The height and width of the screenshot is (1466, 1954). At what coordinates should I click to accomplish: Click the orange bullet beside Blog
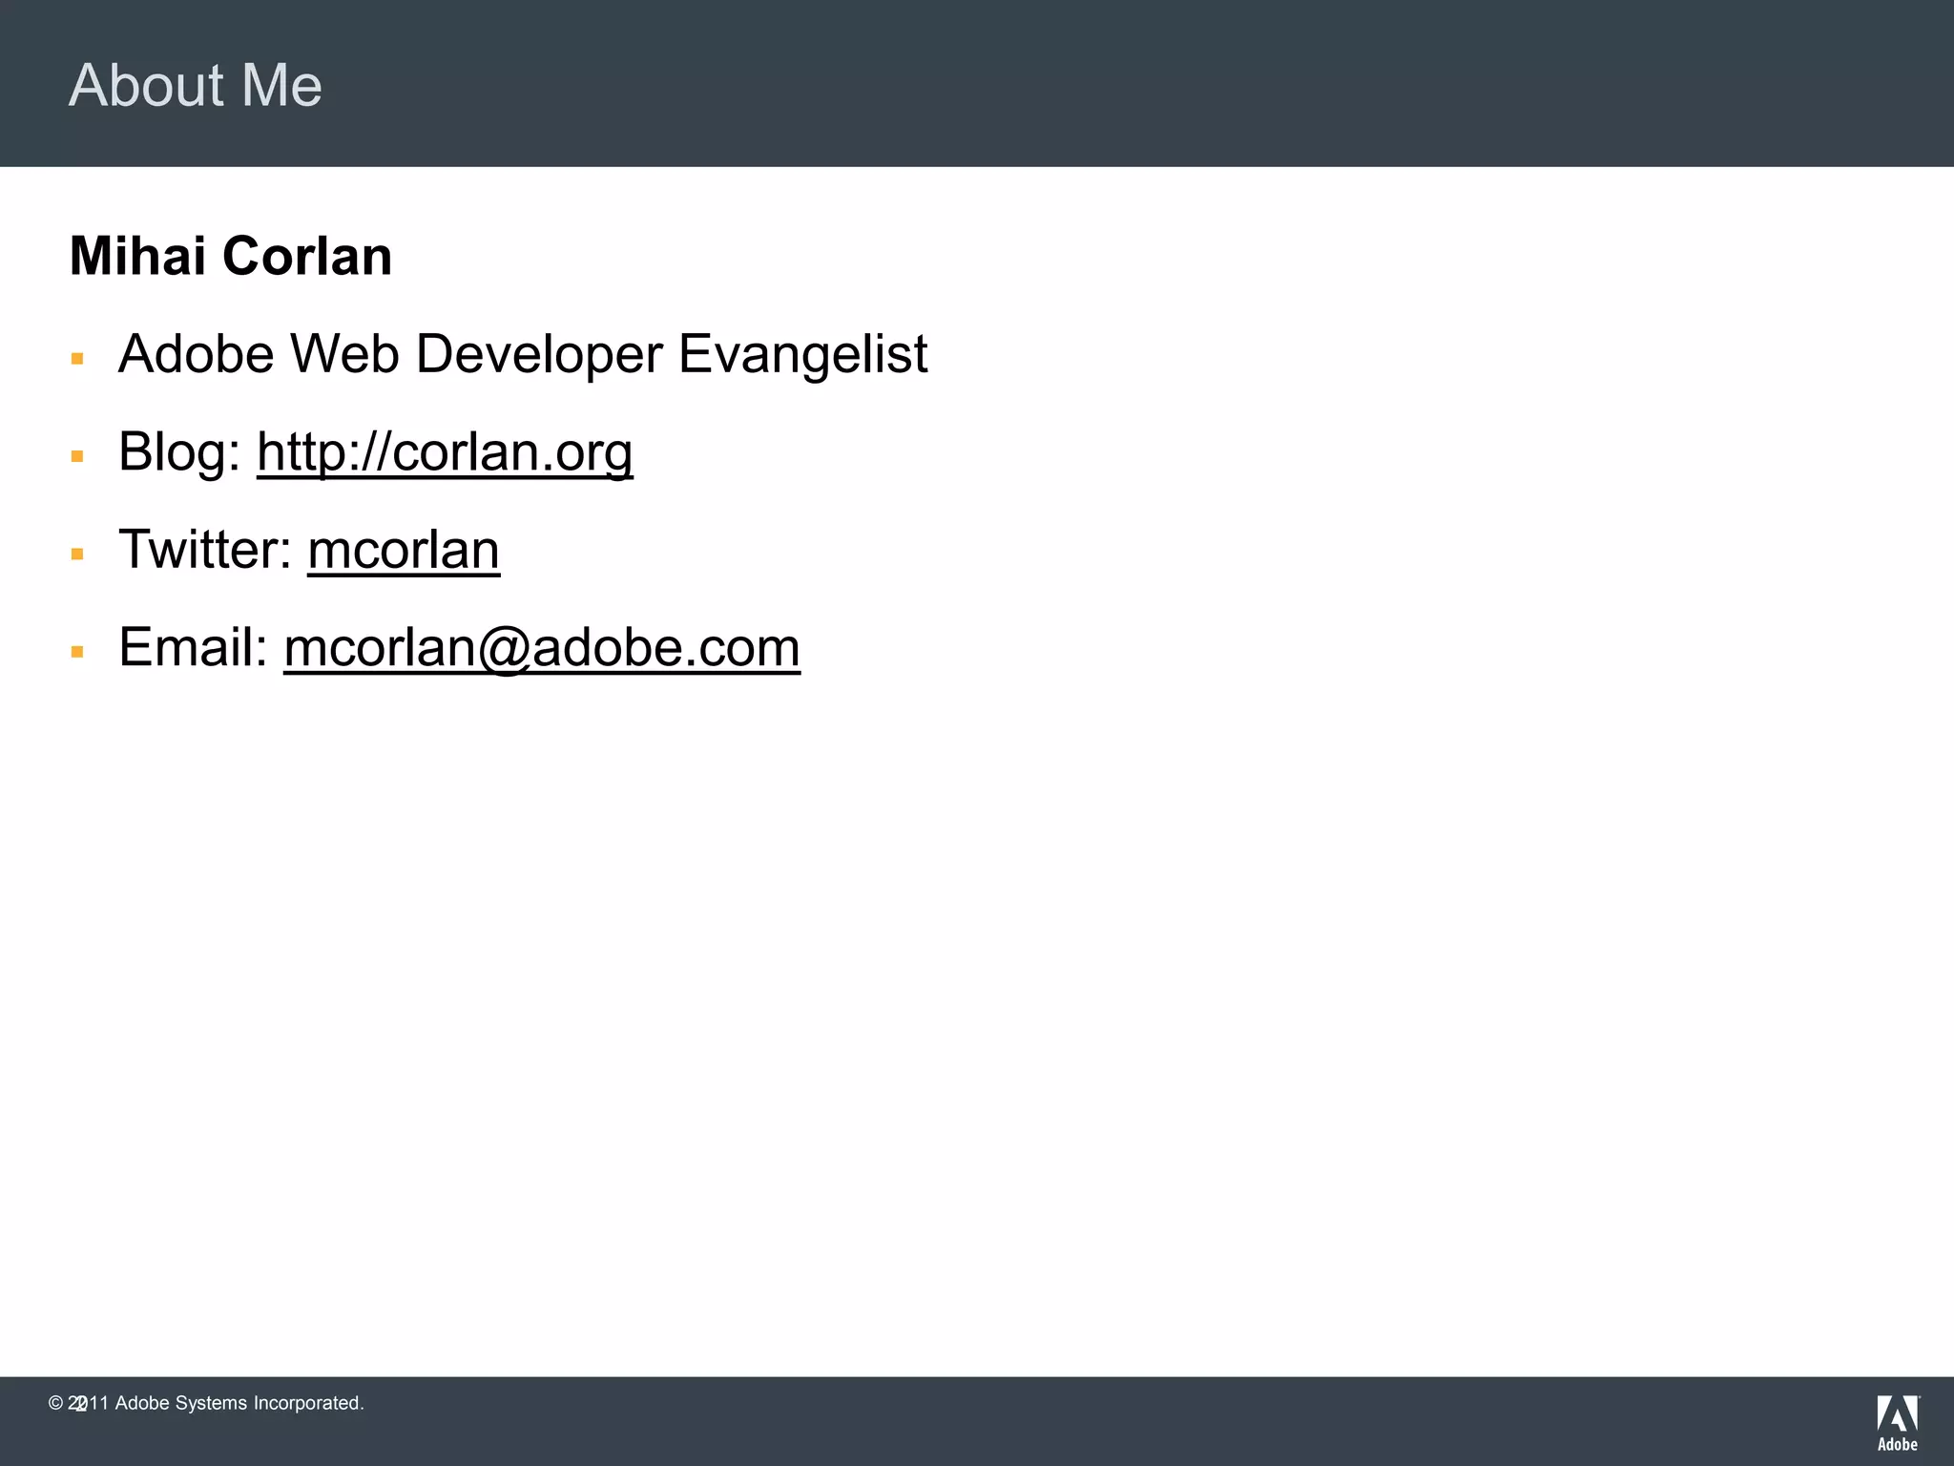point(77,457)
